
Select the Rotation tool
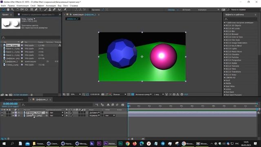18,10
